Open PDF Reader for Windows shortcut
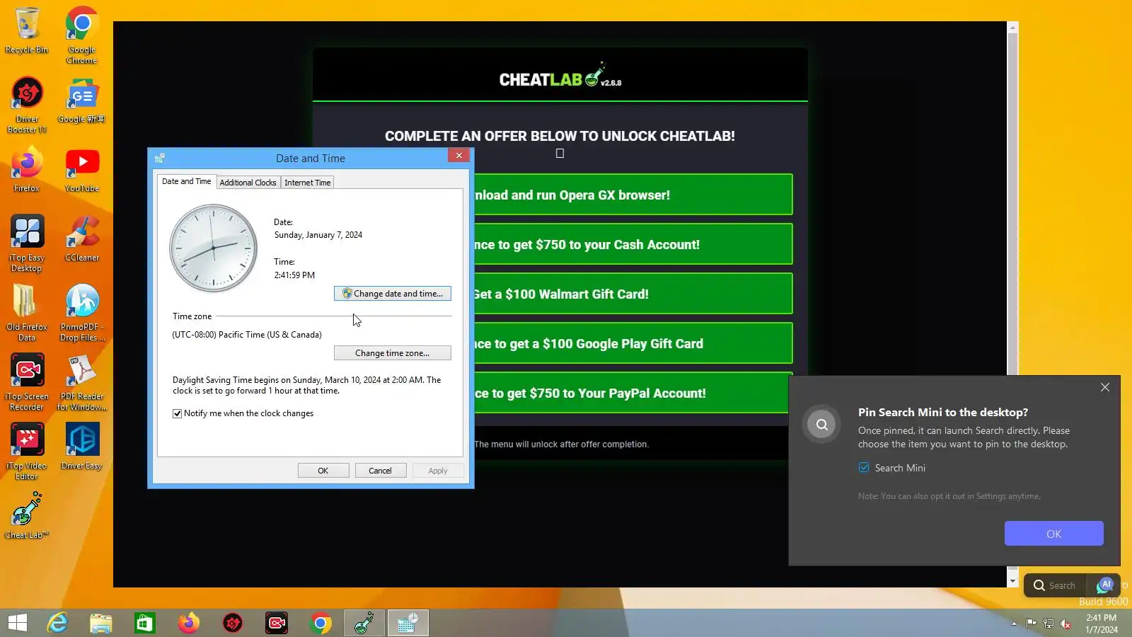Image resolution: width=1132 pixels, height=637 pixels. click(82, 382)
